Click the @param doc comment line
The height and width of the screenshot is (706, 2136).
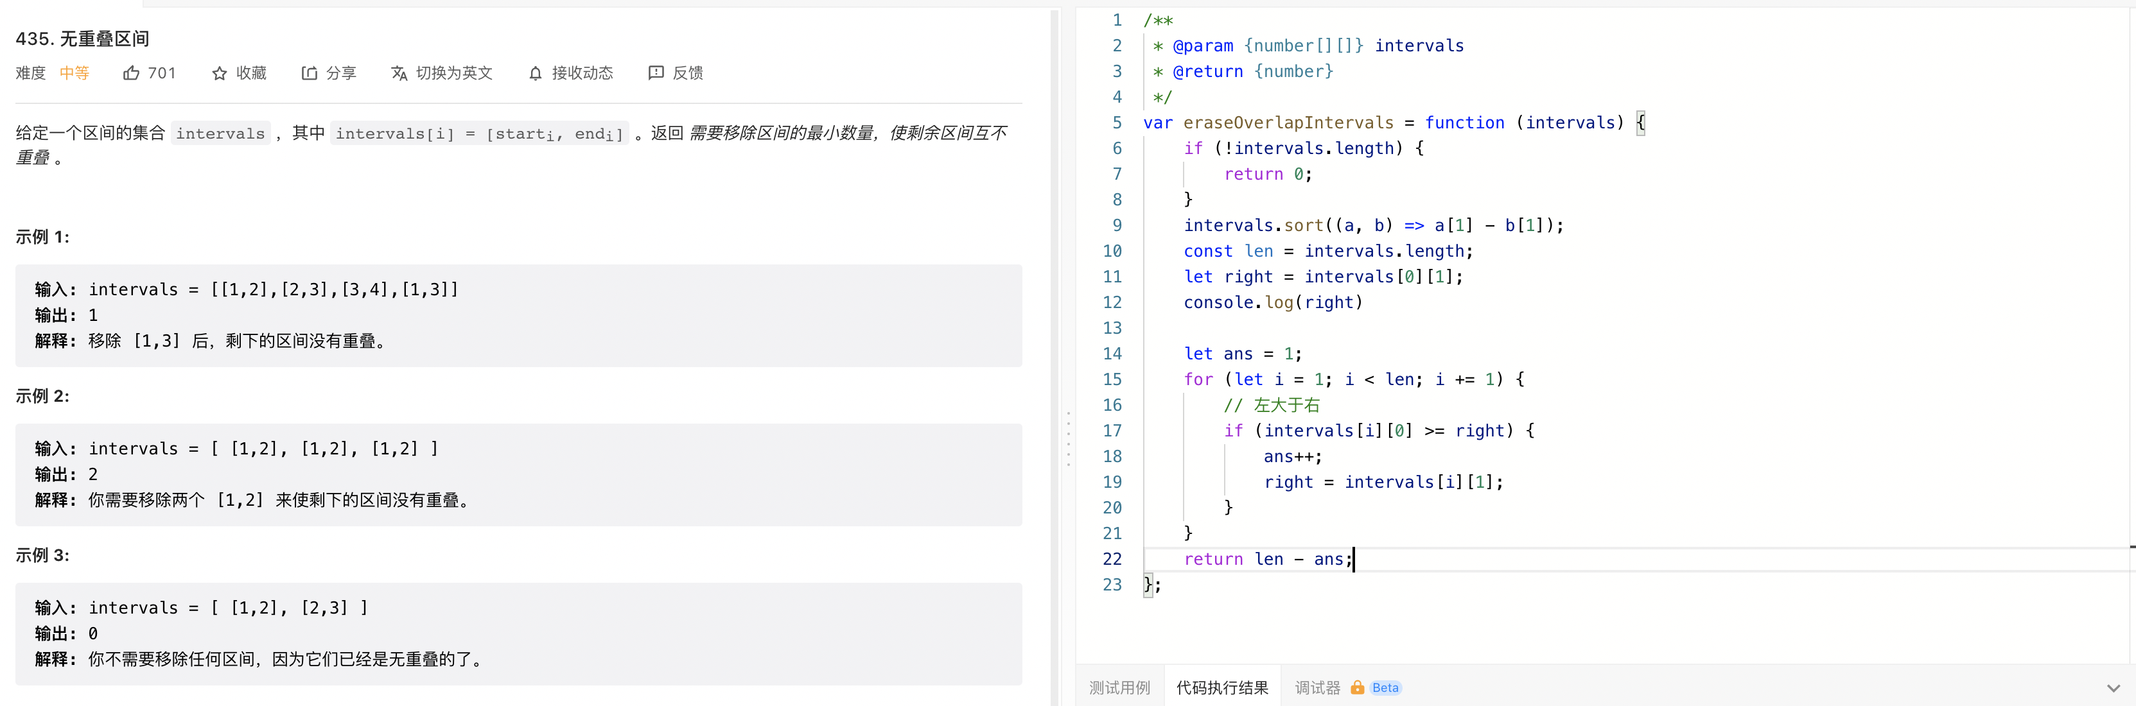click(x=1308, y=46)
